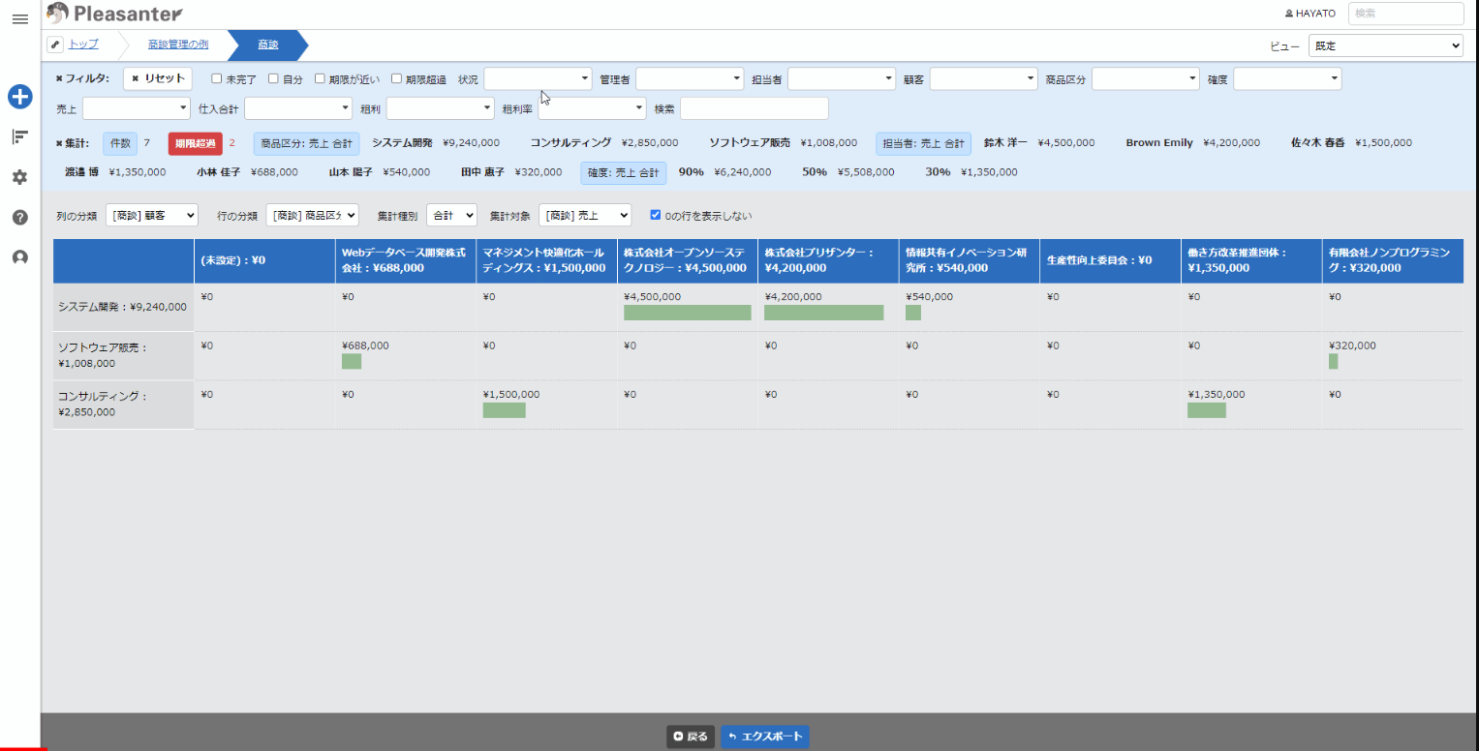This screenshot has height=751, width=1479.
Task: Click the pencil edit icon beside トップ
Action: pyautogui.click(x=55, y=45)
